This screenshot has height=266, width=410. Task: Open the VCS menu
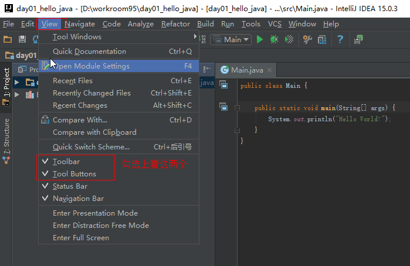(x=275, y=24)
